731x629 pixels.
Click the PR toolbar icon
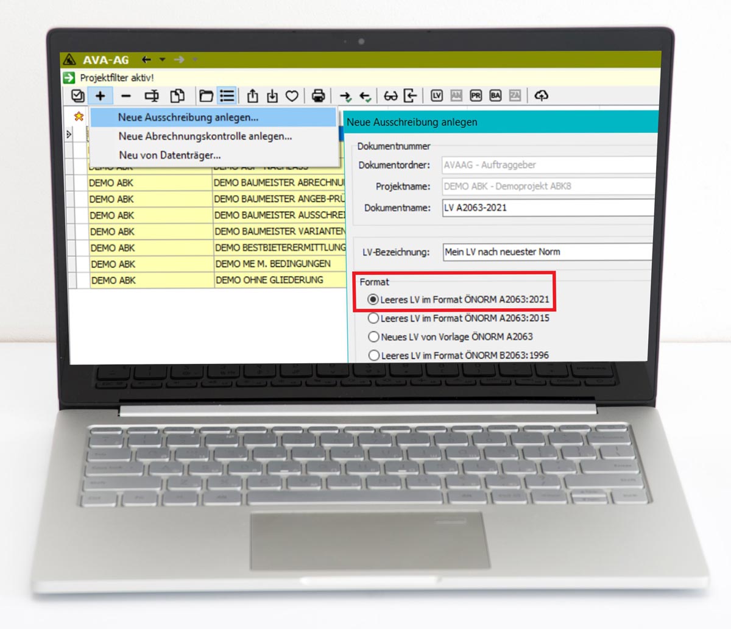tap(476, 96)
